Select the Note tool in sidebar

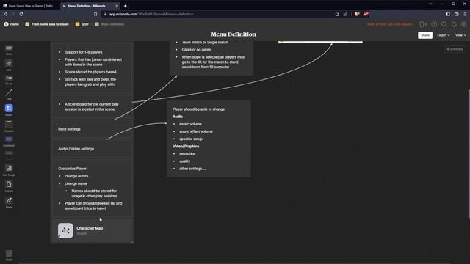point(9,50)
